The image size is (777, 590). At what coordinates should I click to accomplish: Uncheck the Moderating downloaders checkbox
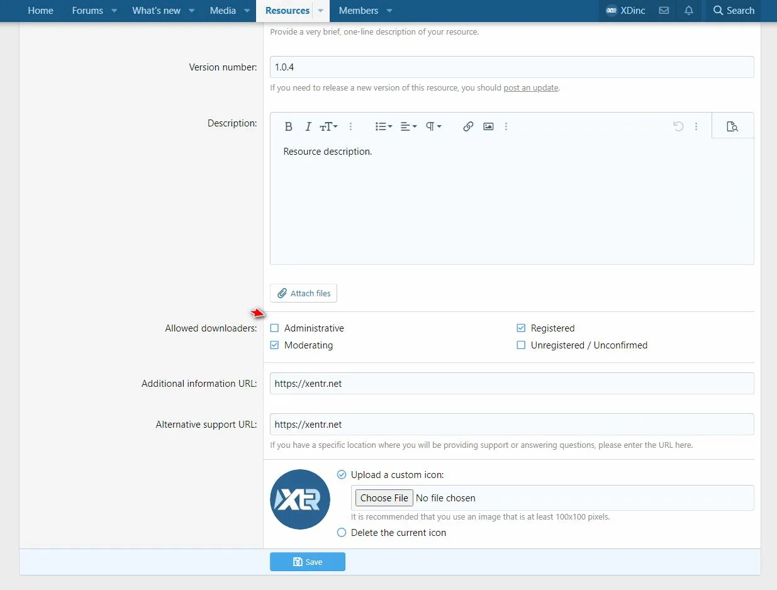[x=274, y=345]
